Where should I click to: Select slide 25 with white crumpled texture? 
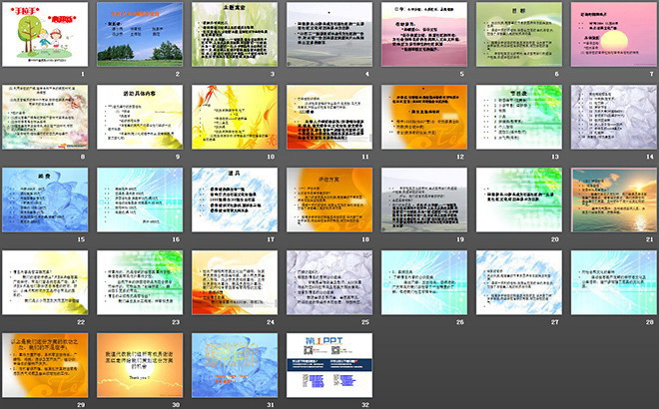[x=329, y=282]
